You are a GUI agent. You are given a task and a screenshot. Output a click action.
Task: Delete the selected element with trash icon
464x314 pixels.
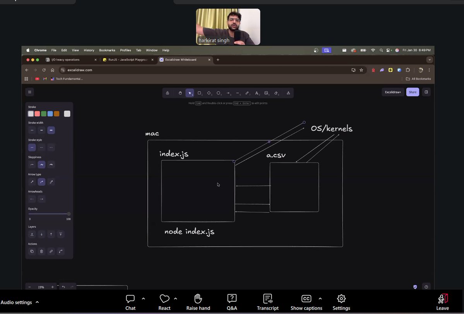coord(41,251)
